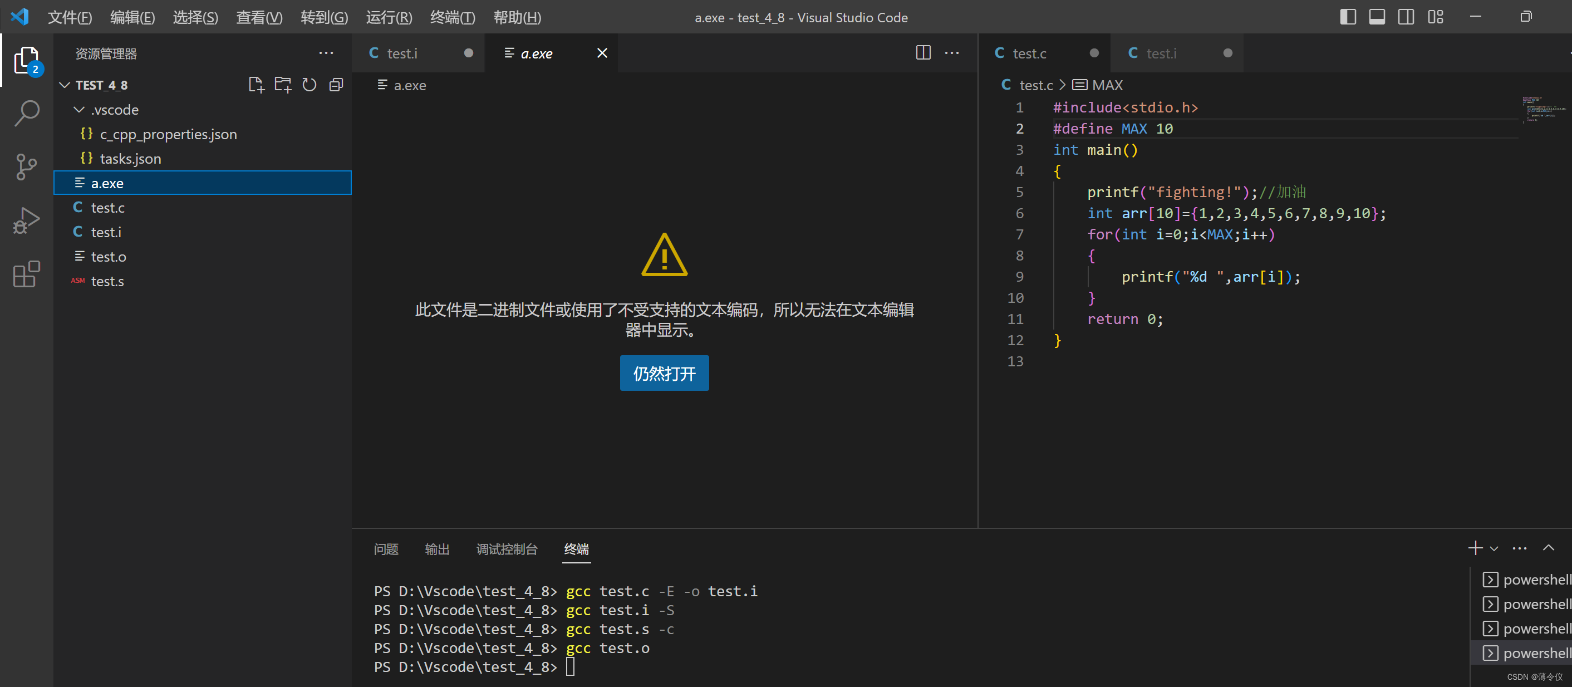Viewport: 1572px width, 687px height.
Task: Switch to test.i tab in left editor group
Action: pyautogui.click(x=419, y=53)
